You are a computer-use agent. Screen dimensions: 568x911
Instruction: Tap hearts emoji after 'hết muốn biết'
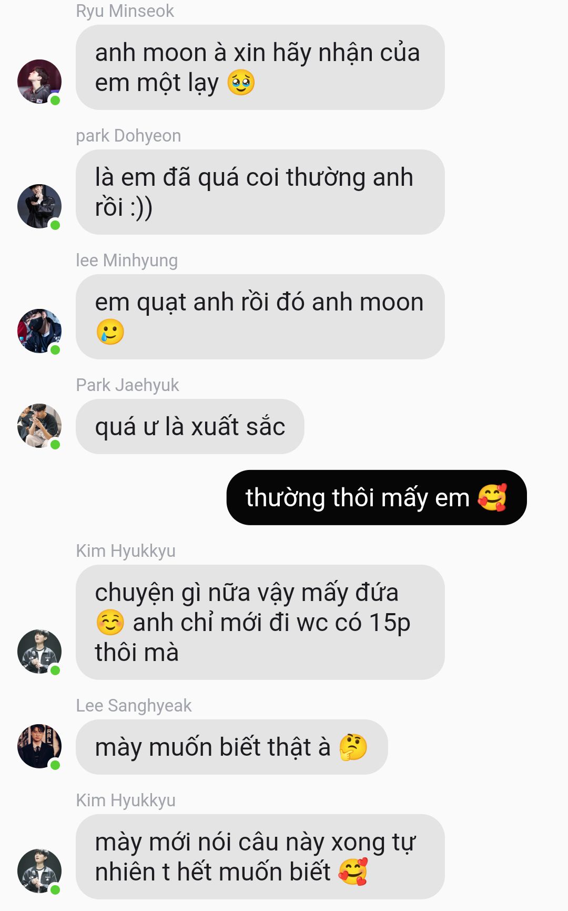(x=353, y=872)
